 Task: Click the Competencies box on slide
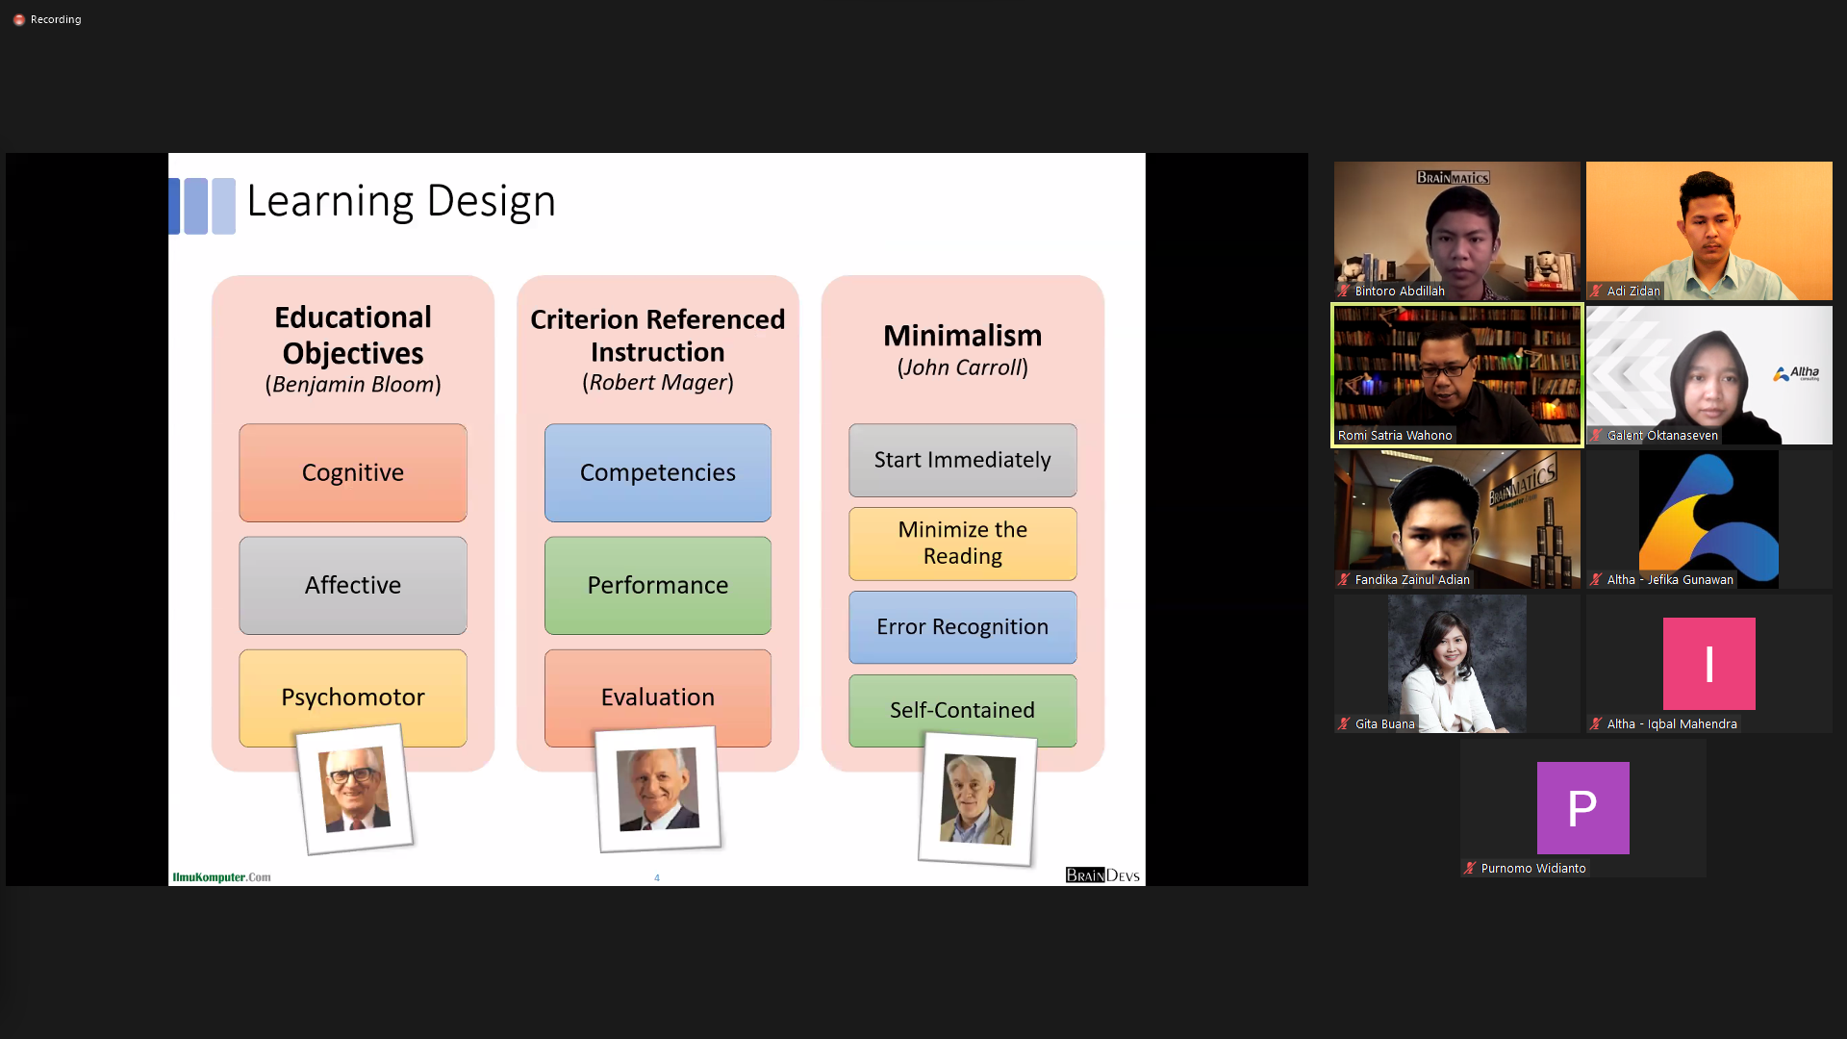click(x=657, y=472)
